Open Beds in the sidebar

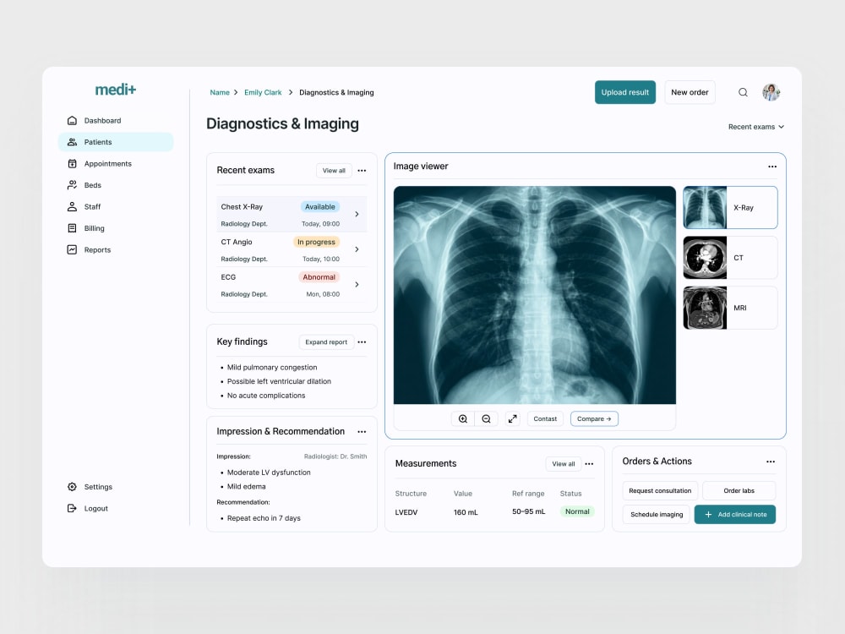115,185
